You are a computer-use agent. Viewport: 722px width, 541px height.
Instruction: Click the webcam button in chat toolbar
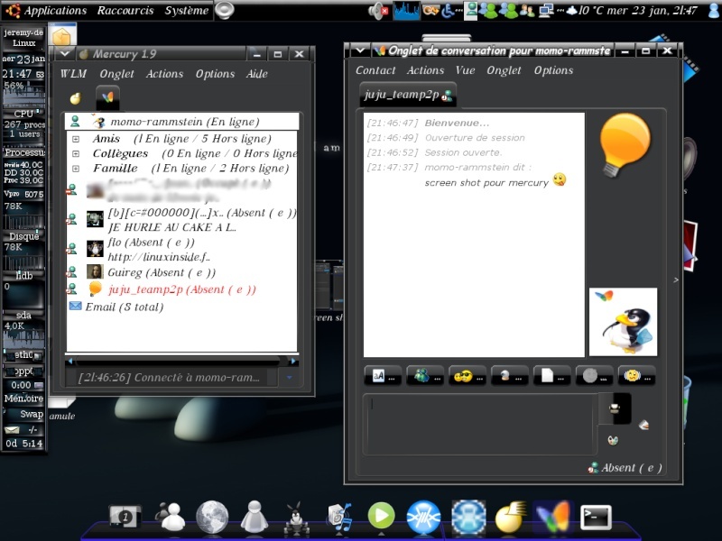[509, 376]
